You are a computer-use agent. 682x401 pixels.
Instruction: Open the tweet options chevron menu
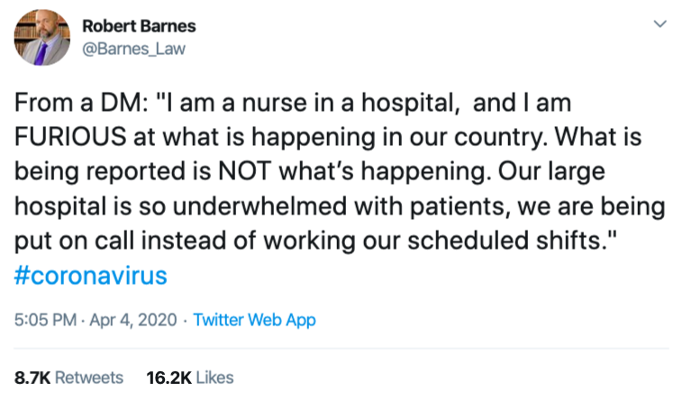click(660, 24)
